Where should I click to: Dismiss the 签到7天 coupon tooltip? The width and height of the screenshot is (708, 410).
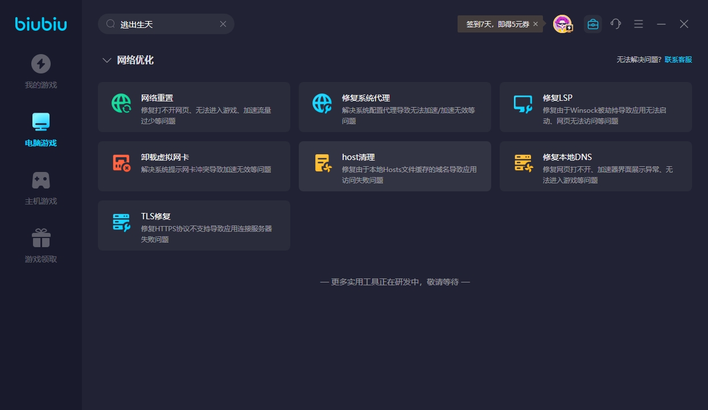pyautogui.click(x=536, y=24)
